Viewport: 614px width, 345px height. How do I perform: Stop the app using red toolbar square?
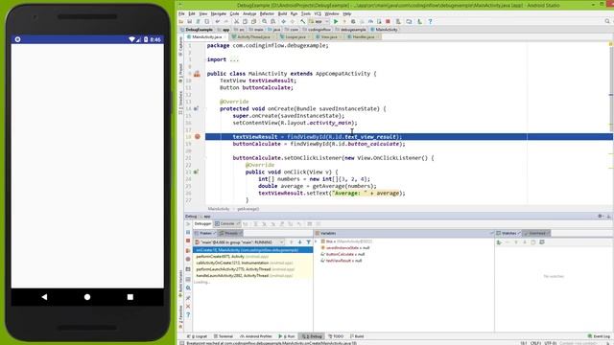(388, 21)
